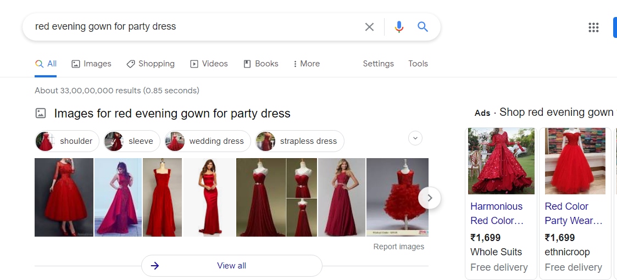Expand the image filter chips chevron
This screenshot has width=617, height=280.
(415, 138)
